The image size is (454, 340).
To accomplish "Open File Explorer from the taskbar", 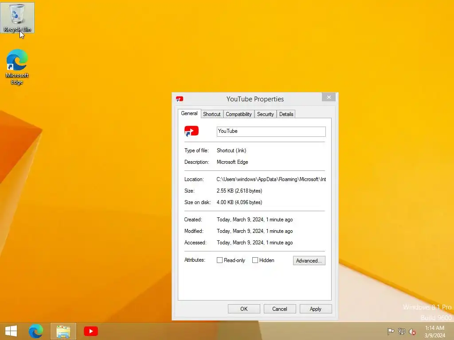I will click(x=63, y=331).
